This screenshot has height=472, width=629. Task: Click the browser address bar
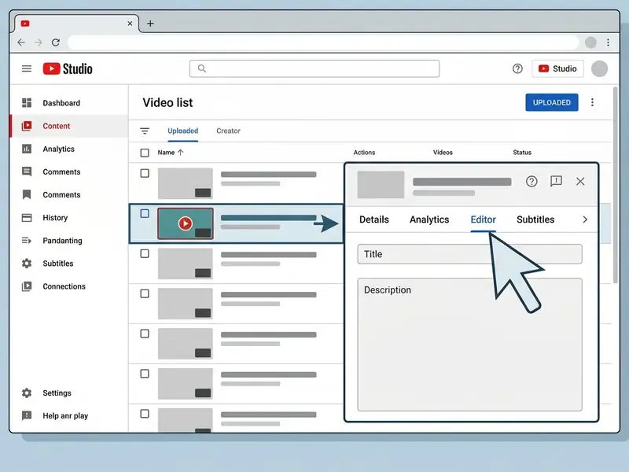tap(323, 42)
